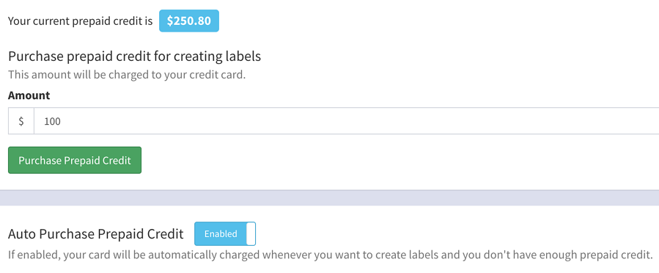Place cursor in the empty middle of the amount field
659x273 pixels.
click(346, 121)
